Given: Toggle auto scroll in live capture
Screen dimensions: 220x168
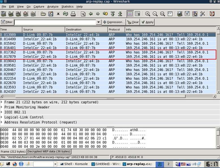Looking at the screenshot, I should [x=137, y=14].
